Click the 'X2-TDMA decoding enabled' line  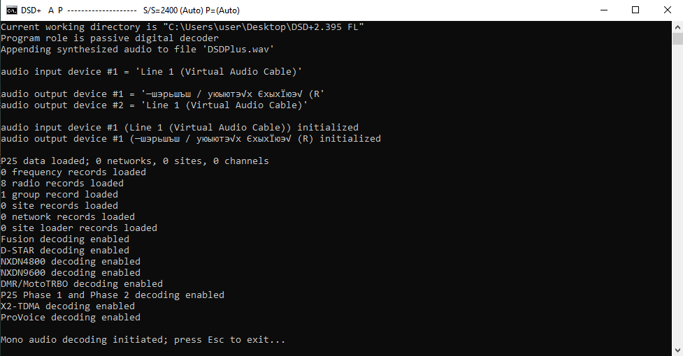pos(68,306)
